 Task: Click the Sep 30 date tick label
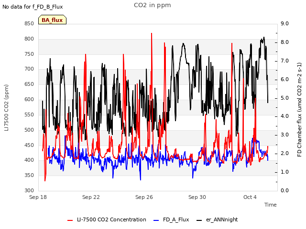click(x=197, y=197)
